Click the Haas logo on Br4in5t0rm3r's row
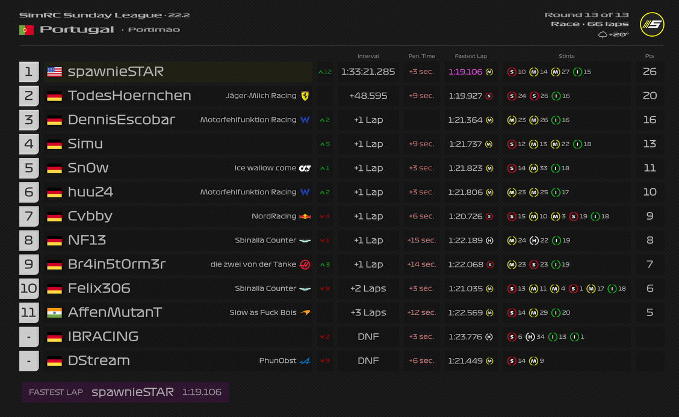The height and width of the screenshot is (417, 679). [305, 264]
